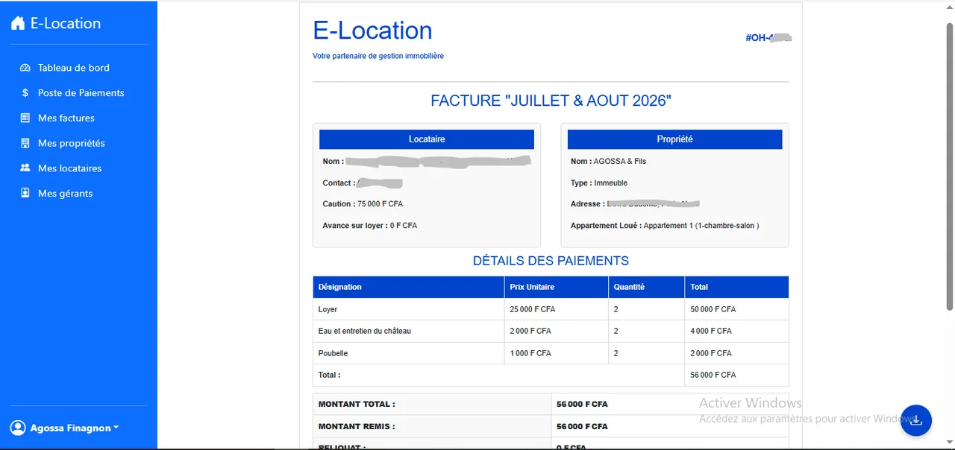Click the Eau et entretien du château cell
955x450 pixels.
409,331
